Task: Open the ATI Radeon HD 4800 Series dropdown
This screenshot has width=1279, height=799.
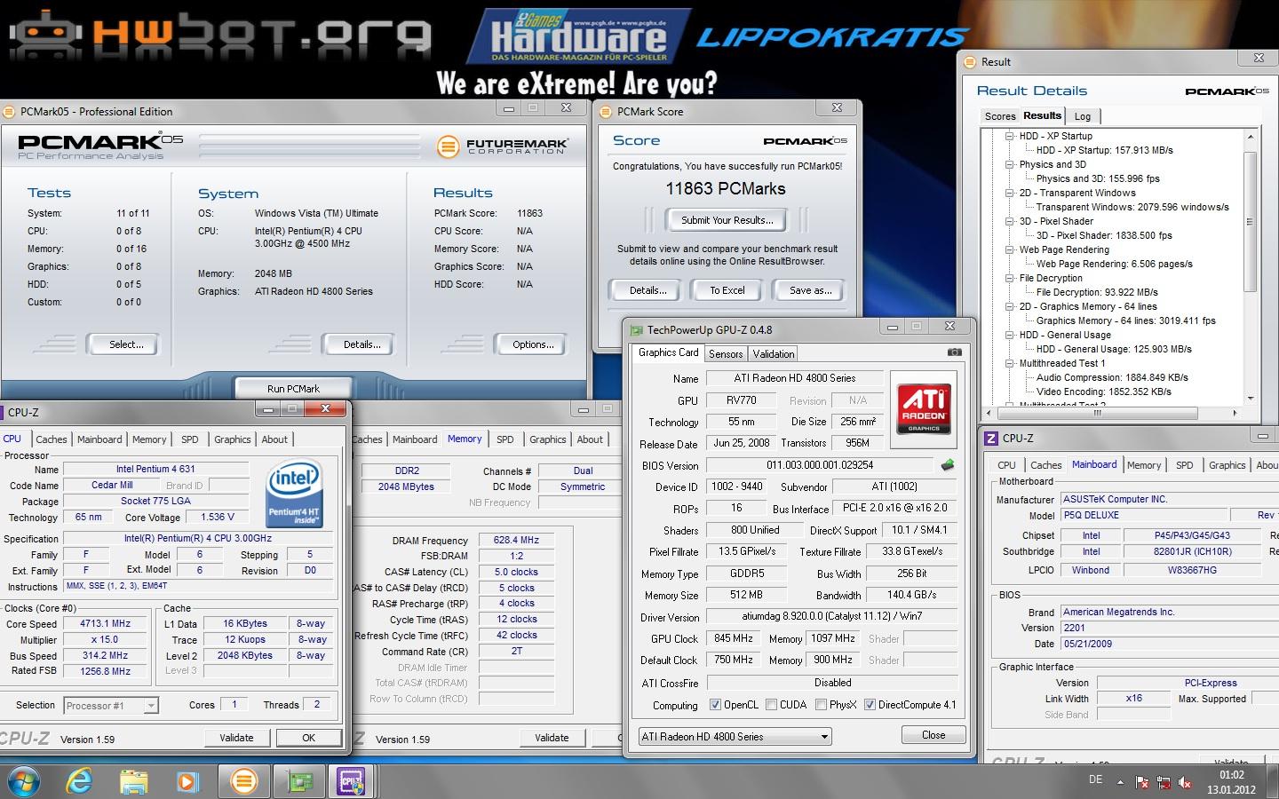Action: [735, 737]
